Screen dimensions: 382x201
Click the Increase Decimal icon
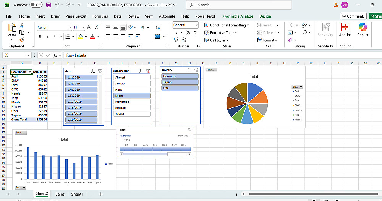pos(176,40)
